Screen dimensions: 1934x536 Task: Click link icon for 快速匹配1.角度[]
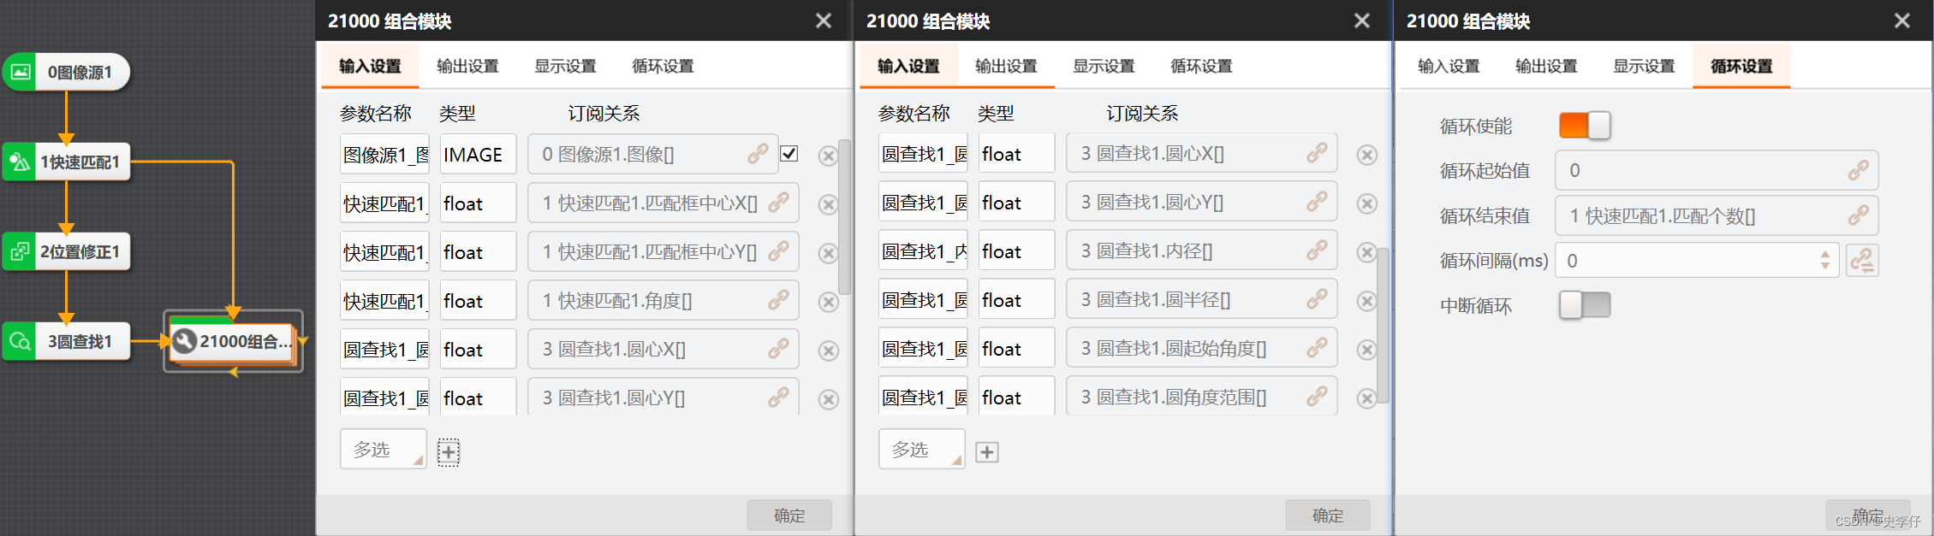click(778, 300)
